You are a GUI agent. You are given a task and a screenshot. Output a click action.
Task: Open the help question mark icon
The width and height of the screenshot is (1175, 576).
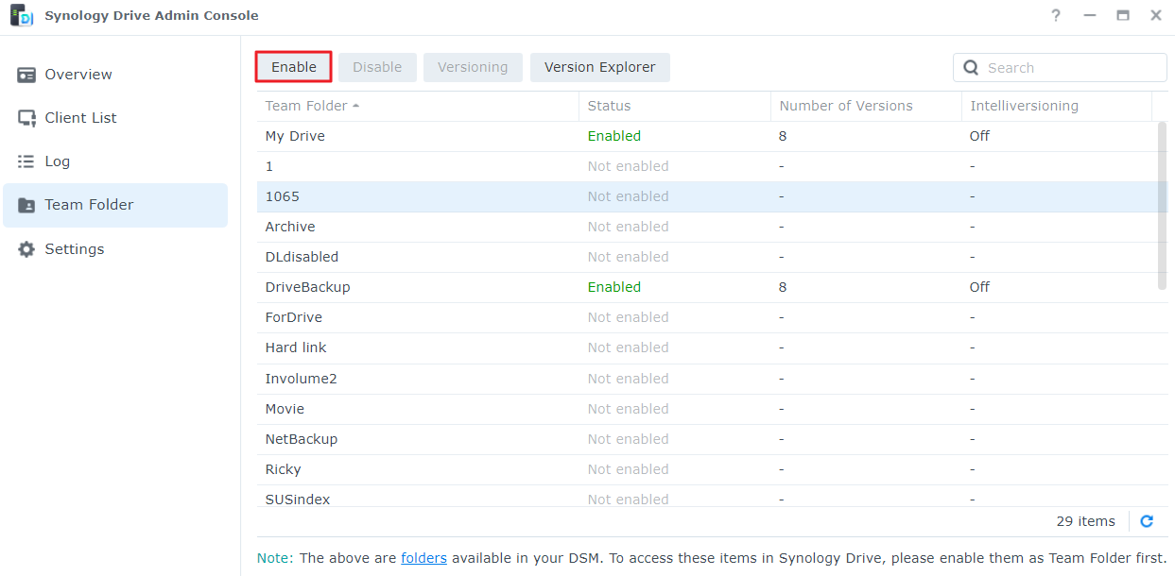coord(1056,15)
